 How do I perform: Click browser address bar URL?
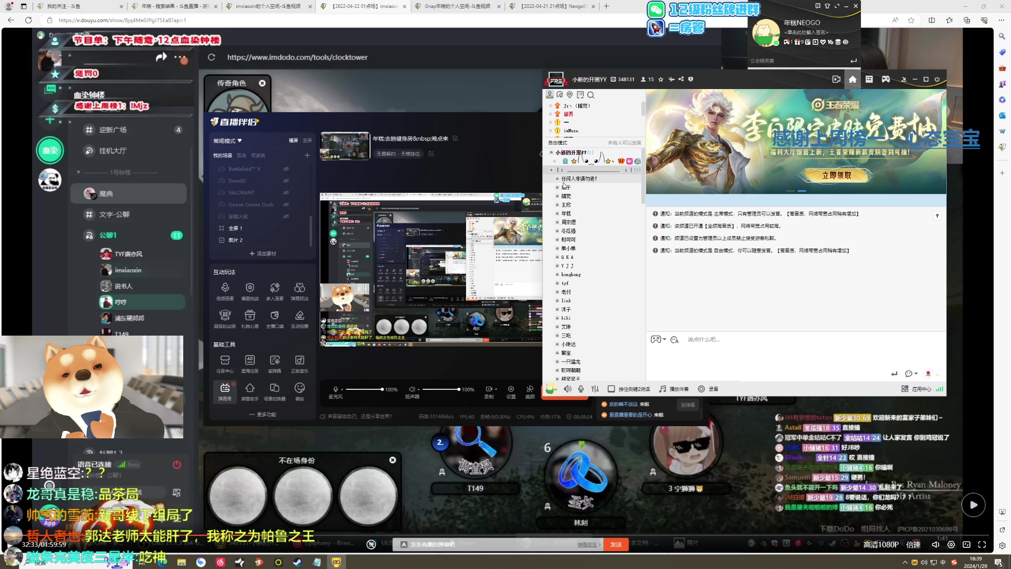pos(122,20)
